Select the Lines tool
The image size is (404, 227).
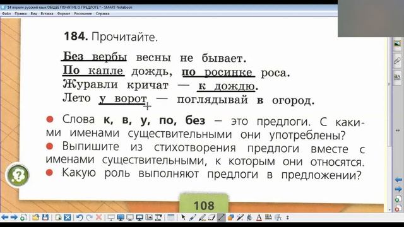pyautogui.click(x=221, y=218)
